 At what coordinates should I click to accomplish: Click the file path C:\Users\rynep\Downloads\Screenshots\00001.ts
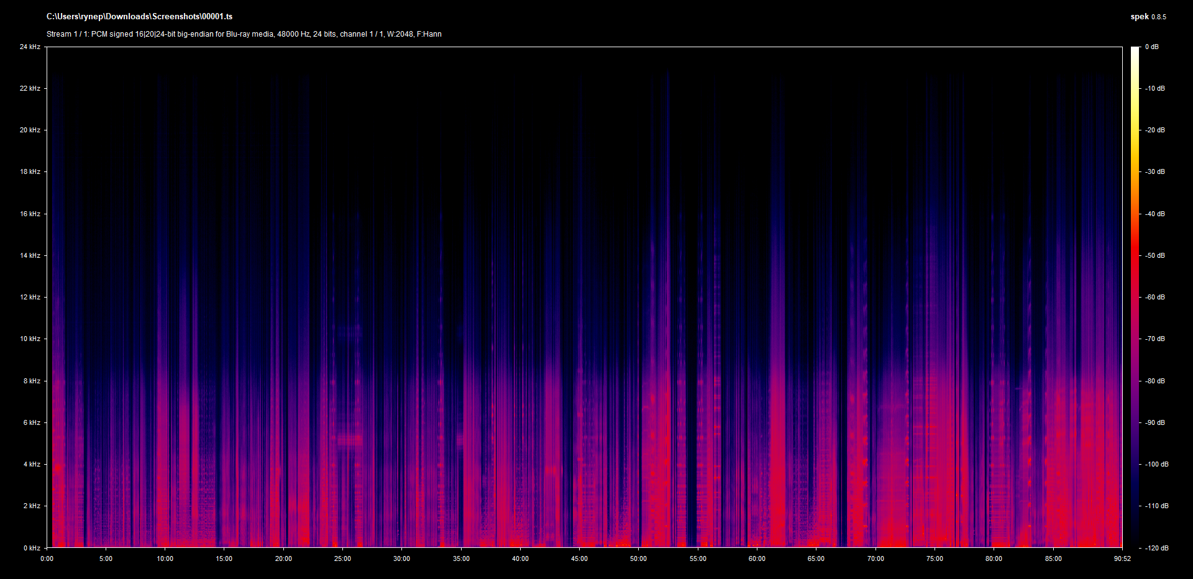[139, 17]
